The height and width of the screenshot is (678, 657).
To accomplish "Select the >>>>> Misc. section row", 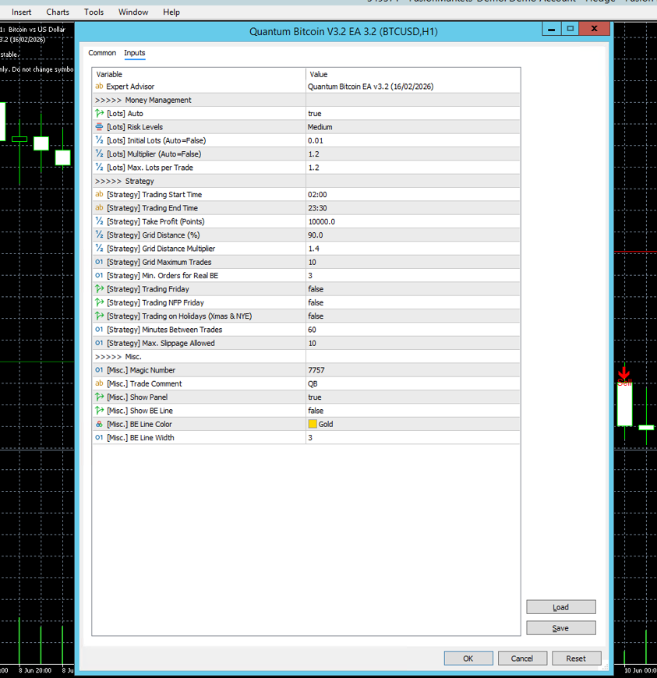I will (306, 356).
